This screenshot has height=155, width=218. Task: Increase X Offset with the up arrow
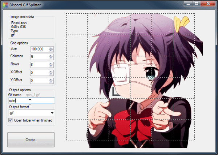pos(51,71)
